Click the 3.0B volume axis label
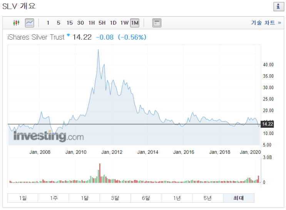 pyautogui.click(x=268, y=157)
